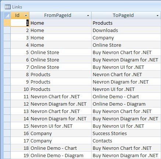The image size is (161, 159).
Task: Click Products cell in ToPageId row 1
Action: coord(126,23)
